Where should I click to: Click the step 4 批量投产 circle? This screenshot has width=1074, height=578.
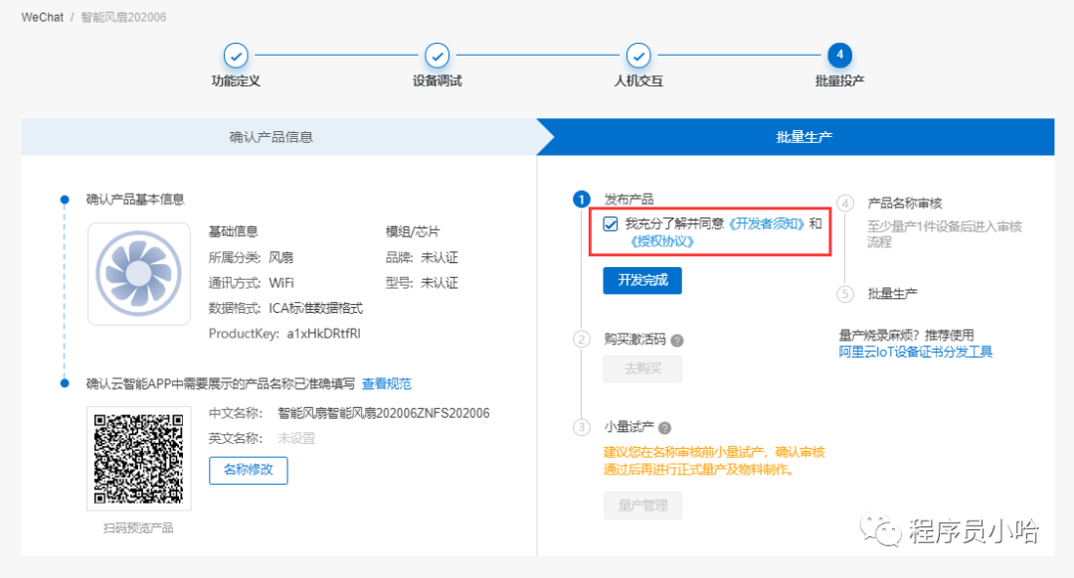[x=839, y=56]
